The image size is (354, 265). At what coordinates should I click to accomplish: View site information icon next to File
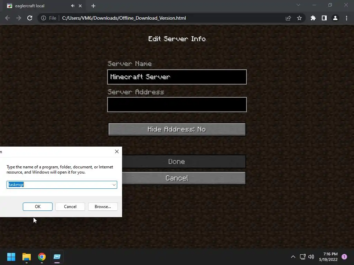[43, 18]
